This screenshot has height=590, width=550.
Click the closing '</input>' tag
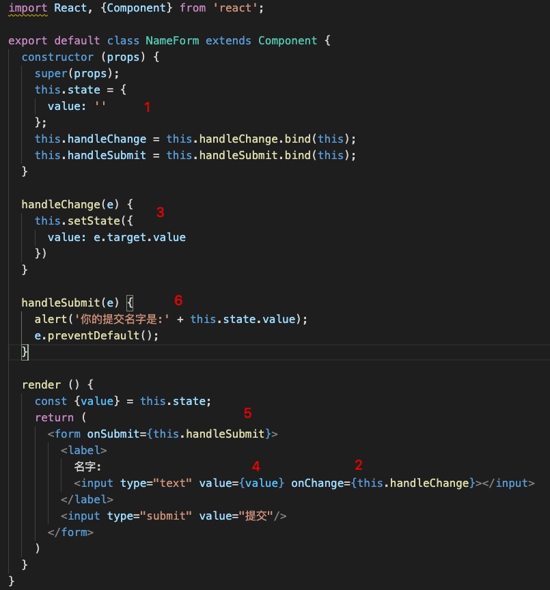click(x=508, y=483)
